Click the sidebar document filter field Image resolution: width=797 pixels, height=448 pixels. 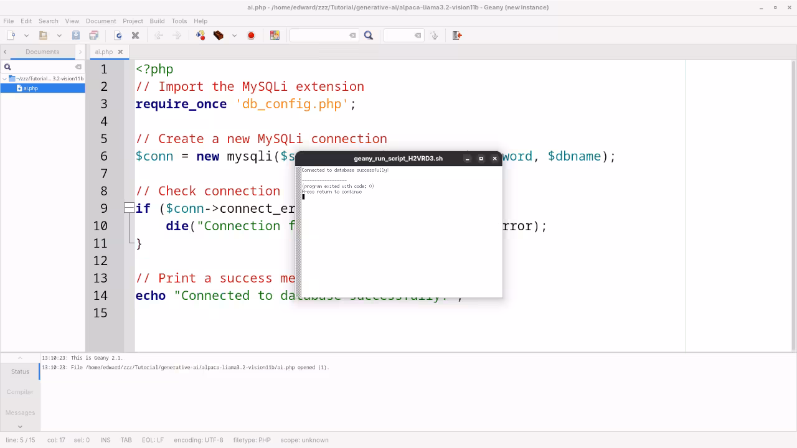pos(42,67)
